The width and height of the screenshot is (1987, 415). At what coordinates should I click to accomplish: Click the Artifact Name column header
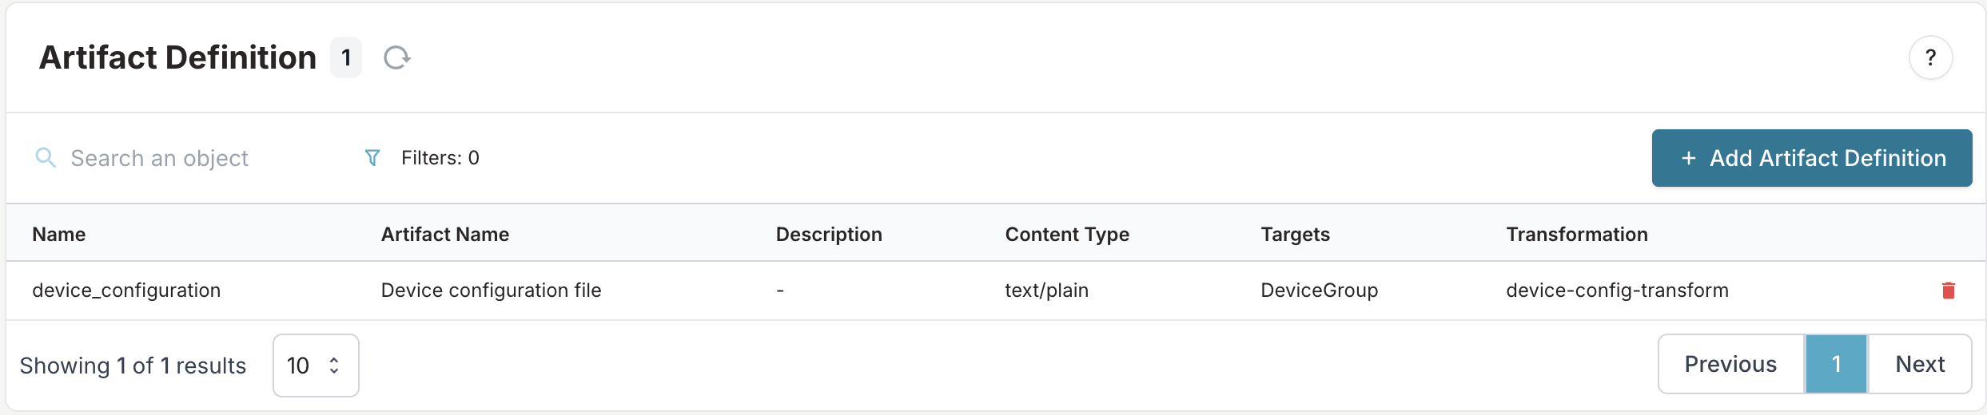444,234
